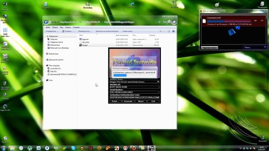
Task: Click the Cryostasis.mdf file icon
Action: coord(204,21)
